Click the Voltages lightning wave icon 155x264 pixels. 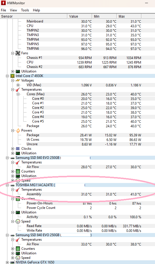[x=18, y=80]
